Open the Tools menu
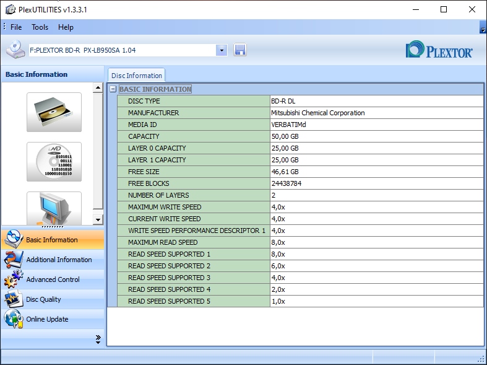The width and height of the screenshot is (487, 365). pos(40,27)
